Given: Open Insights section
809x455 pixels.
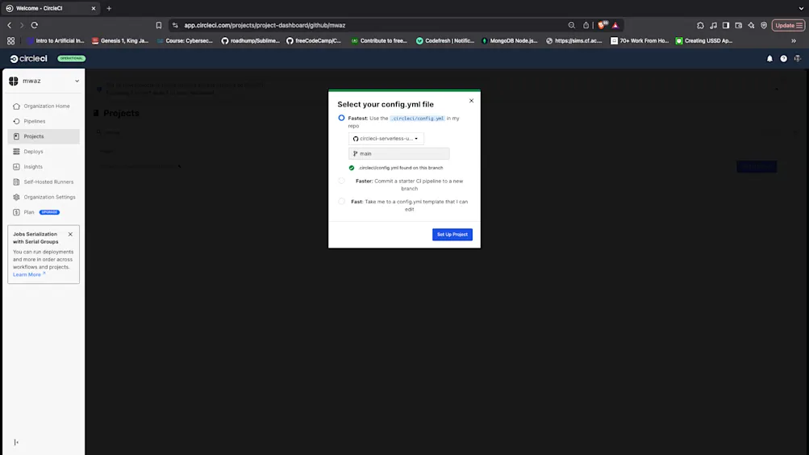Looking at the screenshot, I should coord(44,167).
